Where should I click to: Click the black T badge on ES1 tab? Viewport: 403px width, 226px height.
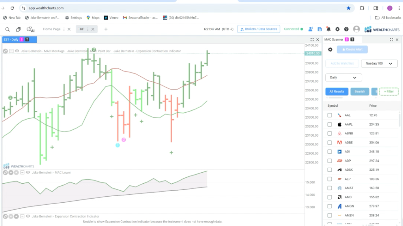pyautogui.click(x=27, y=40)
